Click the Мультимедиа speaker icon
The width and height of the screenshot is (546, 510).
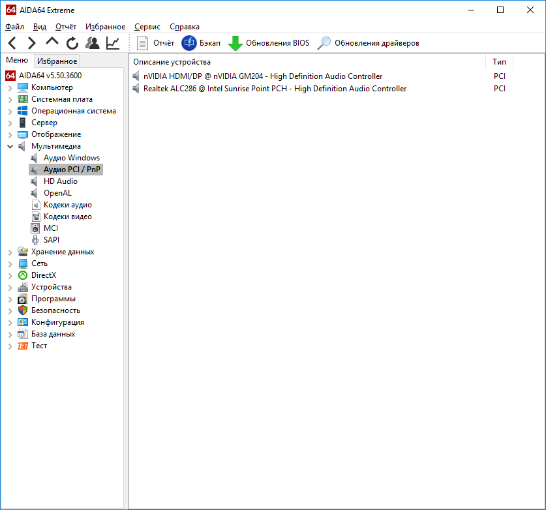pos(22,146)
